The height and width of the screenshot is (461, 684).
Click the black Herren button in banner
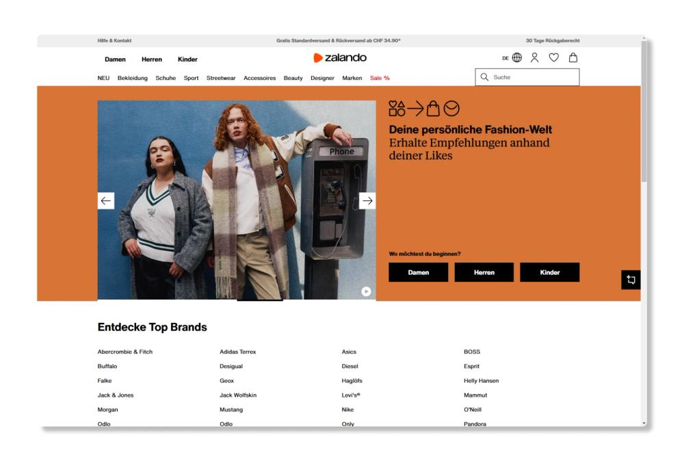point(484,272)
